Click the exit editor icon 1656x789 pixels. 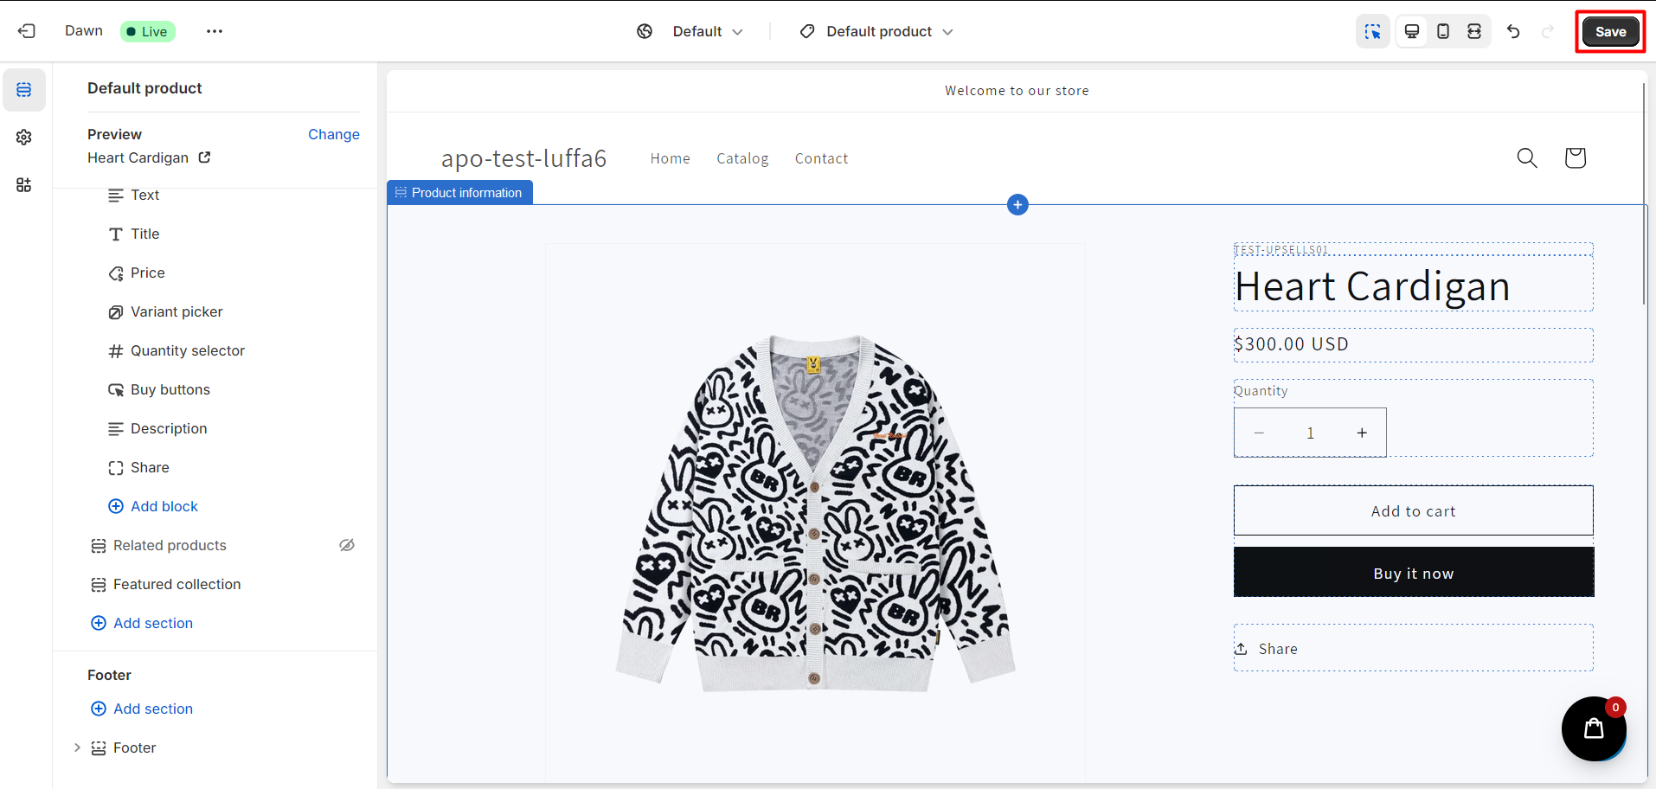click(27, 31)
